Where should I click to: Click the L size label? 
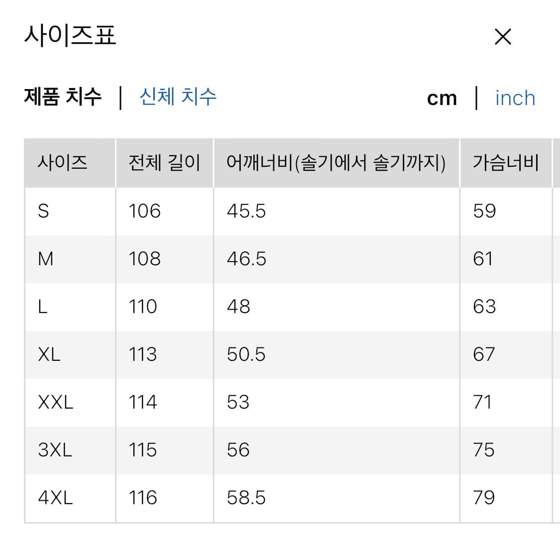pos(42,307)
